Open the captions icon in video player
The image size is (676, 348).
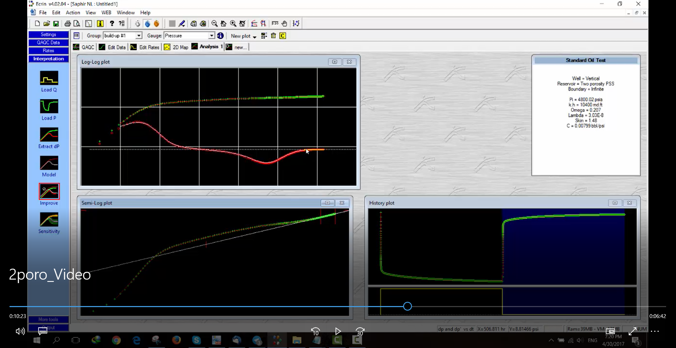[43, 331]
